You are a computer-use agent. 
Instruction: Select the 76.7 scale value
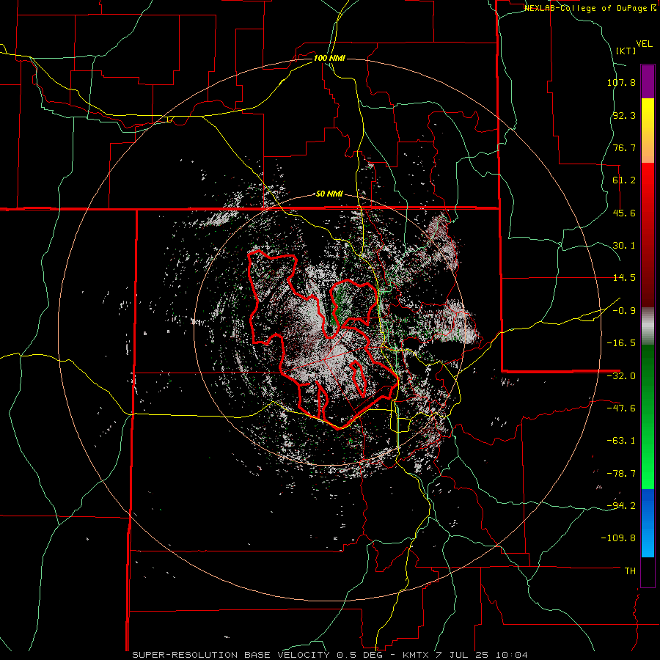624,147
